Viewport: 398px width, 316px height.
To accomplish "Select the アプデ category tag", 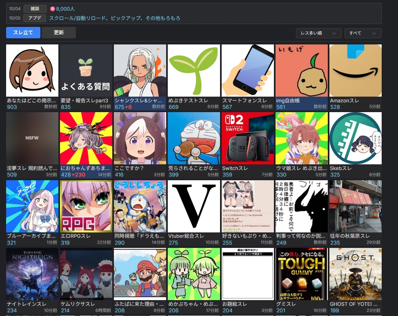I will coord(35,18).
